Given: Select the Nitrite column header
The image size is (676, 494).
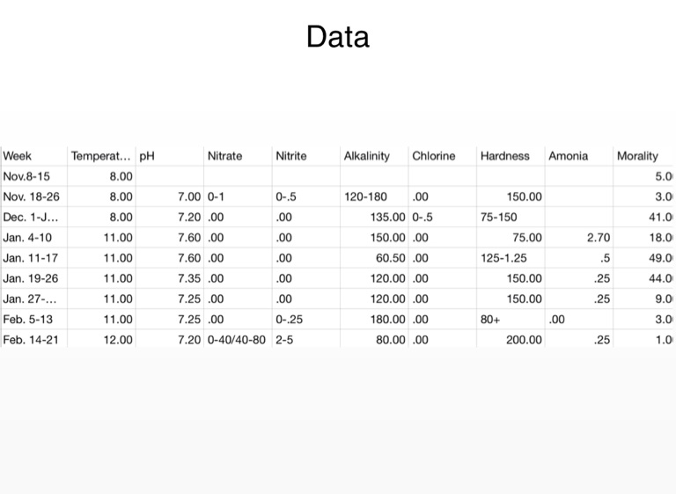Looking at the screenshot, I should (x=291, y=156).
